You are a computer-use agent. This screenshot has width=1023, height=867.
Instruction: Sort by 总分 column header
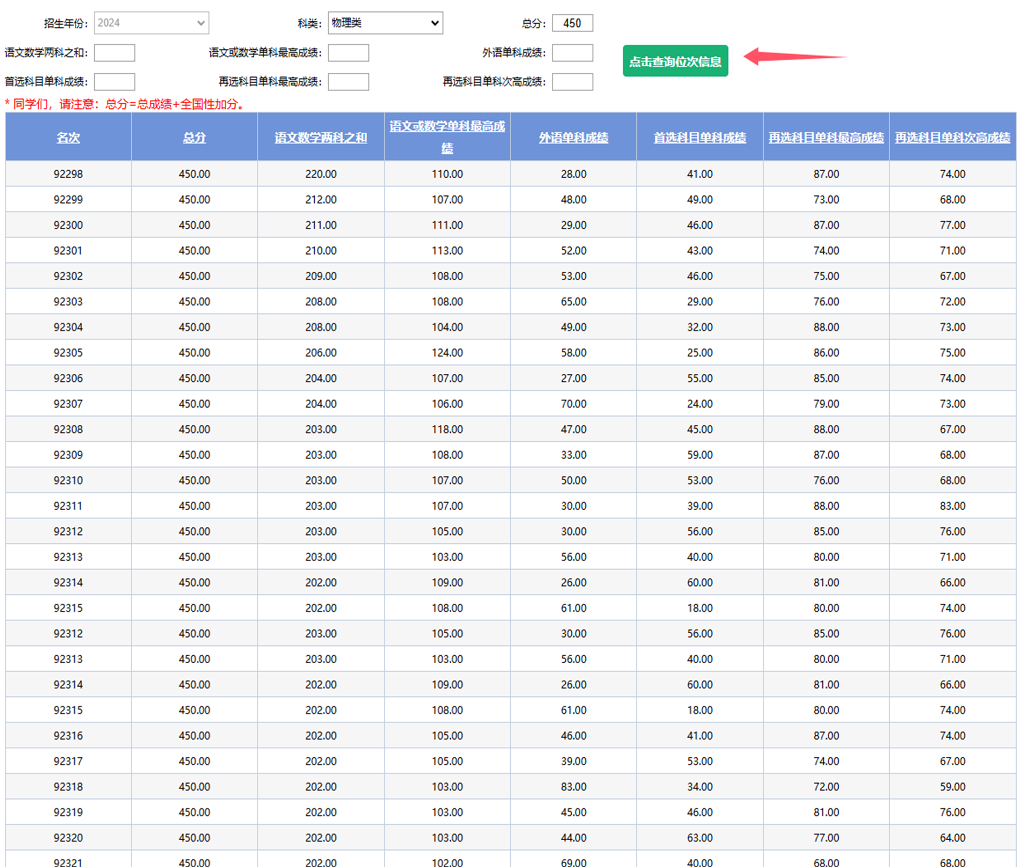coord(194,137)
